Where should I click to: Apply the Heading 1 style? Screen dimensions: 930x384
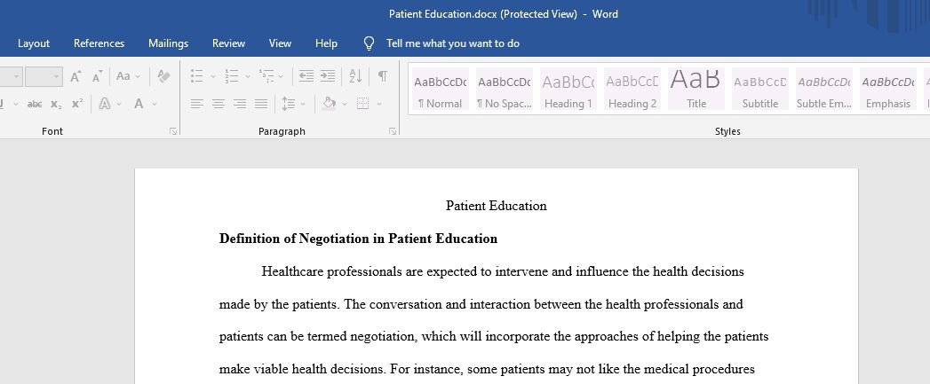568,89
